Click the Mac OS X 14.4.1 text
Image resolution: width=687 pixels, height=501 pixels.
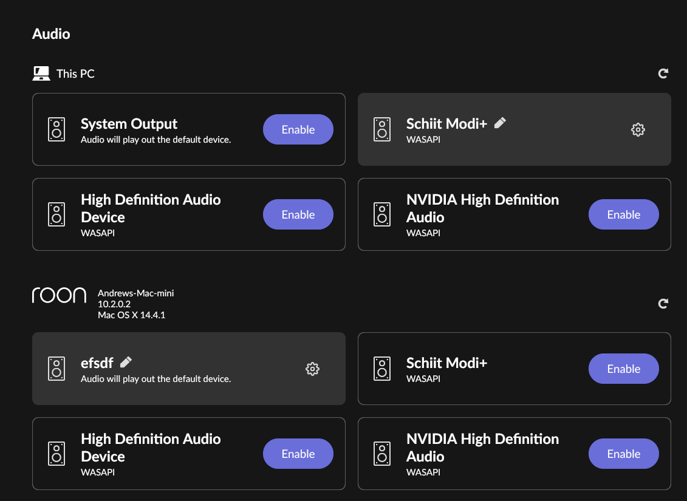coord(131,315)
